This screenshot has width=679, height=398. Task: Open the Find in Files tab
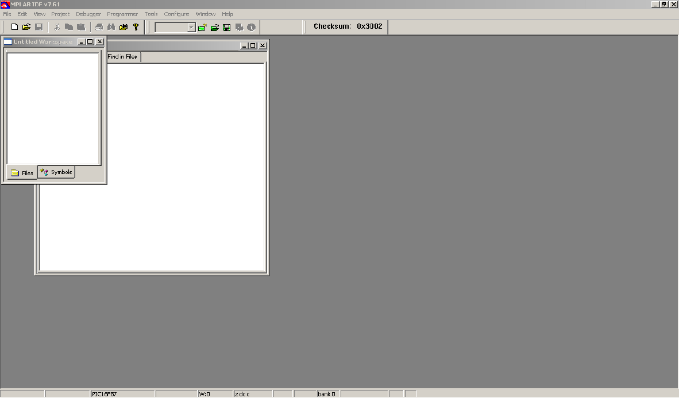[x=122, y=57]
